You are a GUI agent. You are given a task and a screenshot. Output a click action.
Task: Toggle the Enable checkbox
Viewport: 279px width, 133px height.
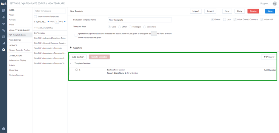pos(212,19)
